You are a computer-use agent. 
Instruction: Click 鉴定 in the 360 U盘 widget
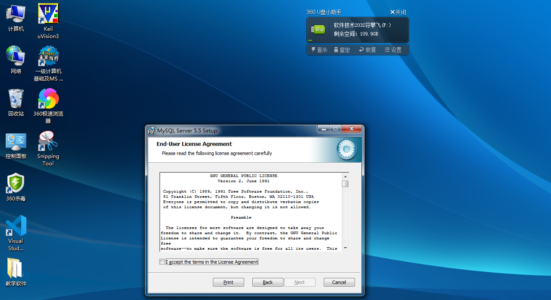point(342,50)
